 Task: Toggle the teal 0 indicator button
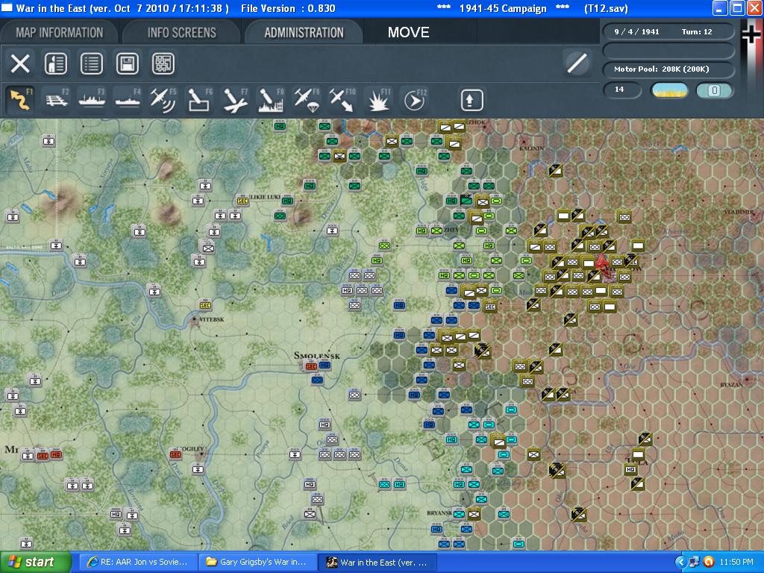click(714, 90)
